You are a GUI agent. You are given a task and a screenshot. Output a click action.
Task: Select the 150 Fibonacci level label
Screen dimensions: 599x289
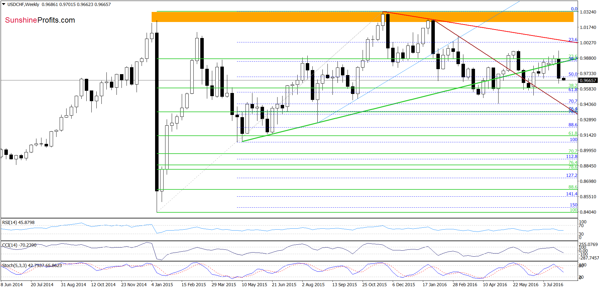pyautogui.click(x=574, y=205)
